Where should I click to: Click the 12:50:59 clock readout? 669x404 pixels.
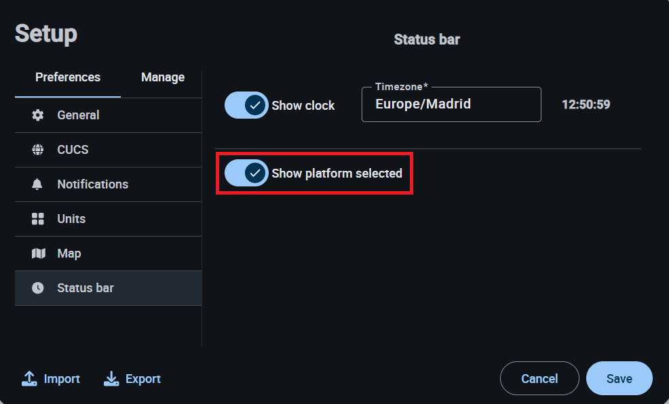click(586, 104)
